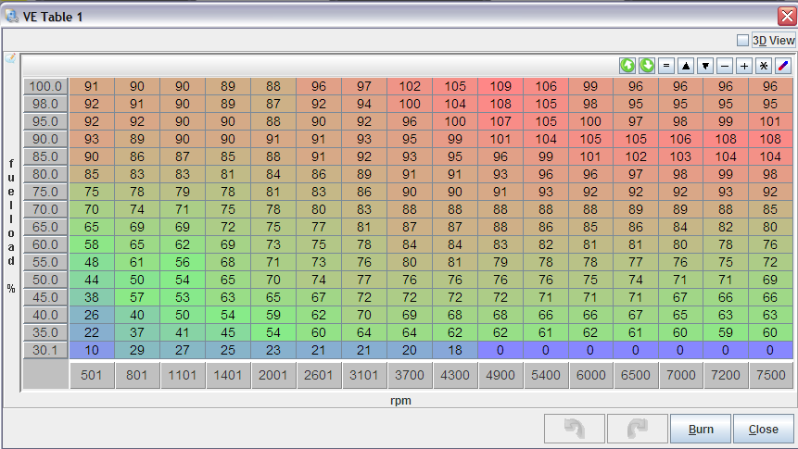Click the plus sign toolbar button
798x449 pixels.
[x=744, y=66]
